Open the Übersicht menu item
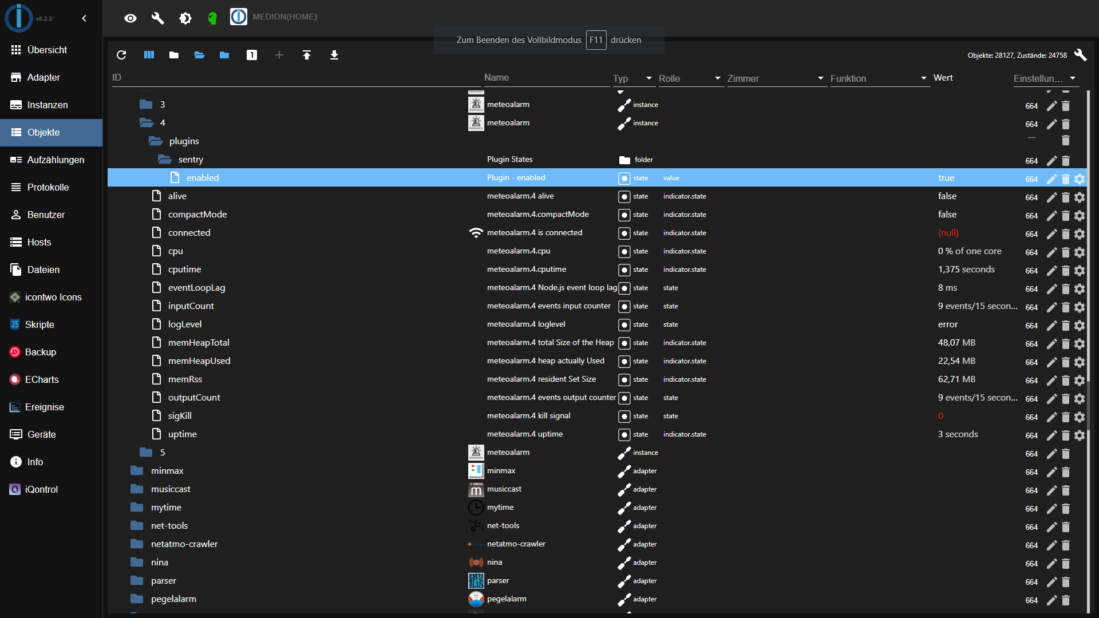 point(51,50)
